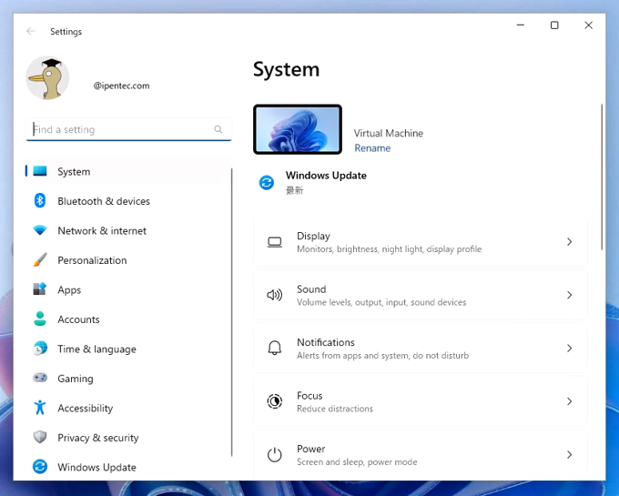Click the Find a setting search box
619x496 pixels.
128,129
